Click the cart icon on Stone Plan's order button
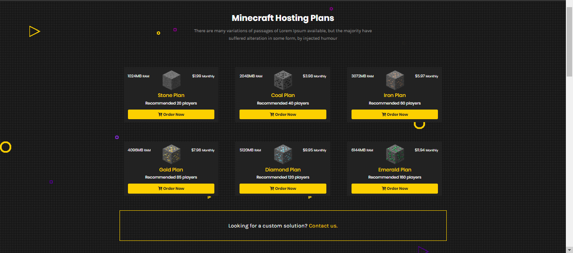 160,115
